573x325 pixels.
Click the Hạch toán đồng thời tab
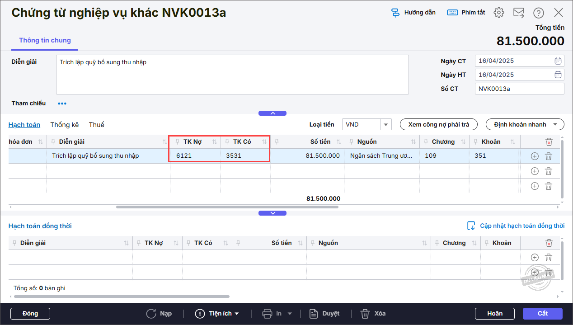point(40,226)
